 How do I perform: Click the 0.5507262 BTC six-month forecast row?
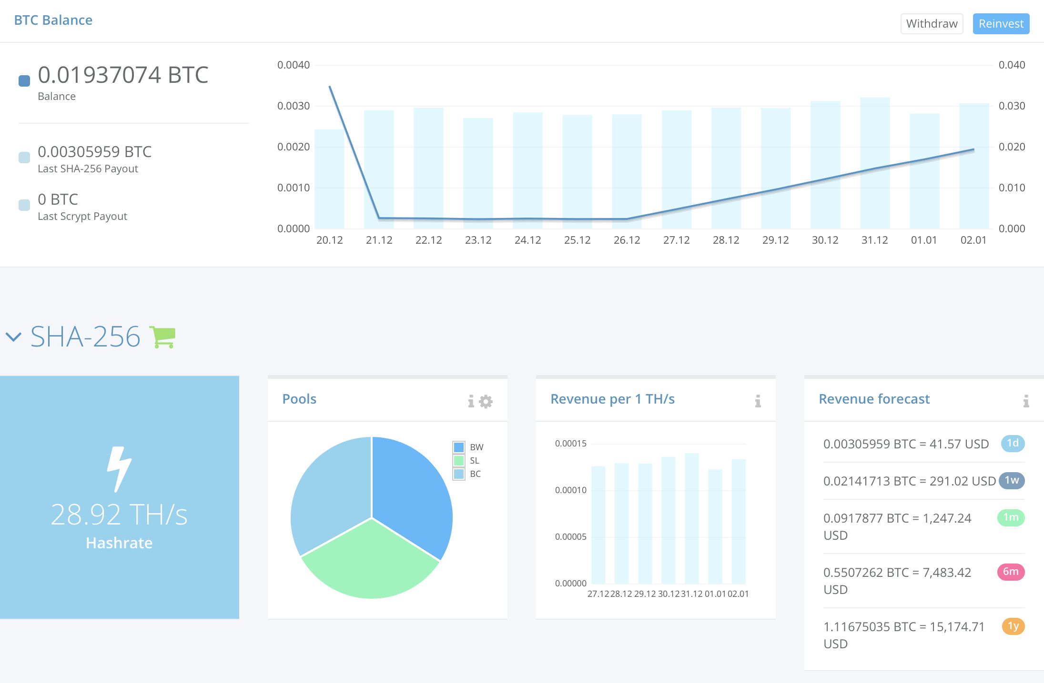(924, 581)
